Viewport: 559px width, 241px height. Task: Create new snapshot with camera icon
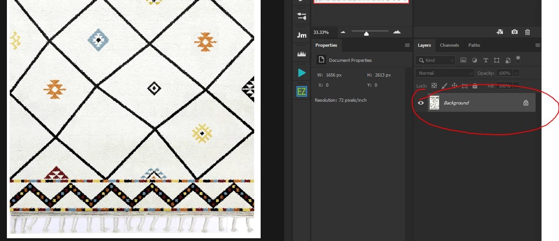pyautogui.click(x=514, y=32)
